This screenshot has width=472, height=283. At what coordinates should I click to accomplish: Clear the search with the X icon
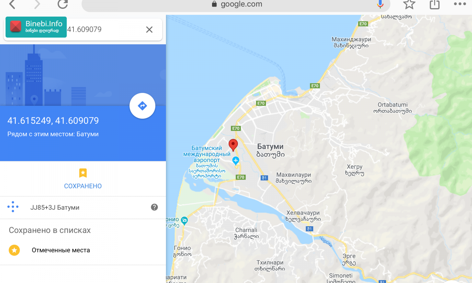(149, 29)
